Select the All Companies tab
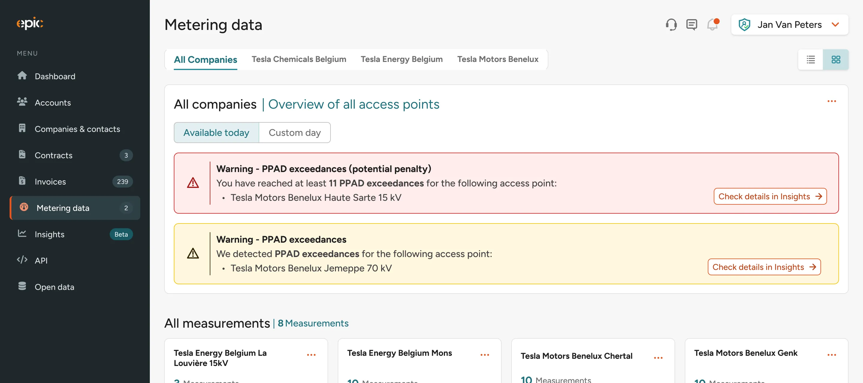 click(x=205, y=60)
